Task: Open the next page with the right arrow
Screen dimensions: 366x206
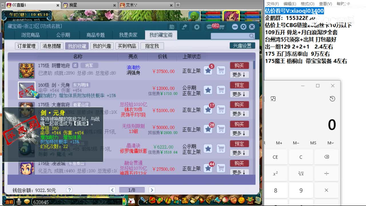Action: [151, 190]
